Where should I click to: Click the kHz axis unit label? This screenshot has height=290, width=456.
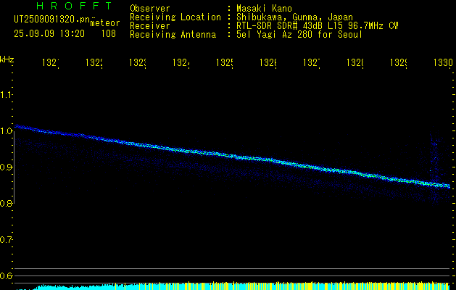click(7, 59)
